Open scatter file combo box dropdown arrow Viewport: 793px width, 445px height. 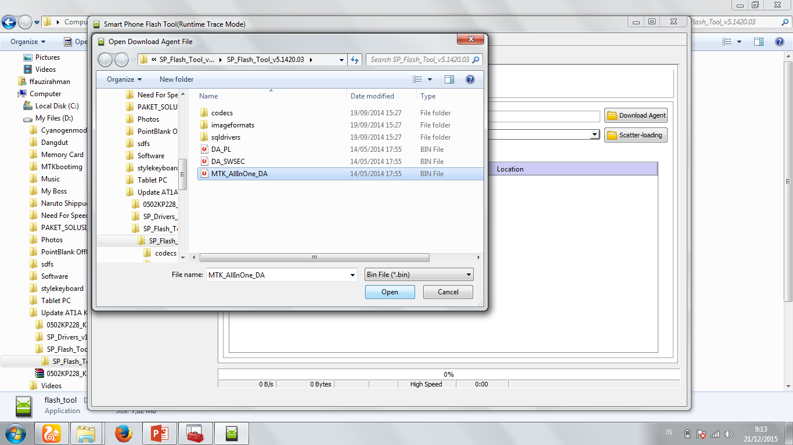point(594,134)
